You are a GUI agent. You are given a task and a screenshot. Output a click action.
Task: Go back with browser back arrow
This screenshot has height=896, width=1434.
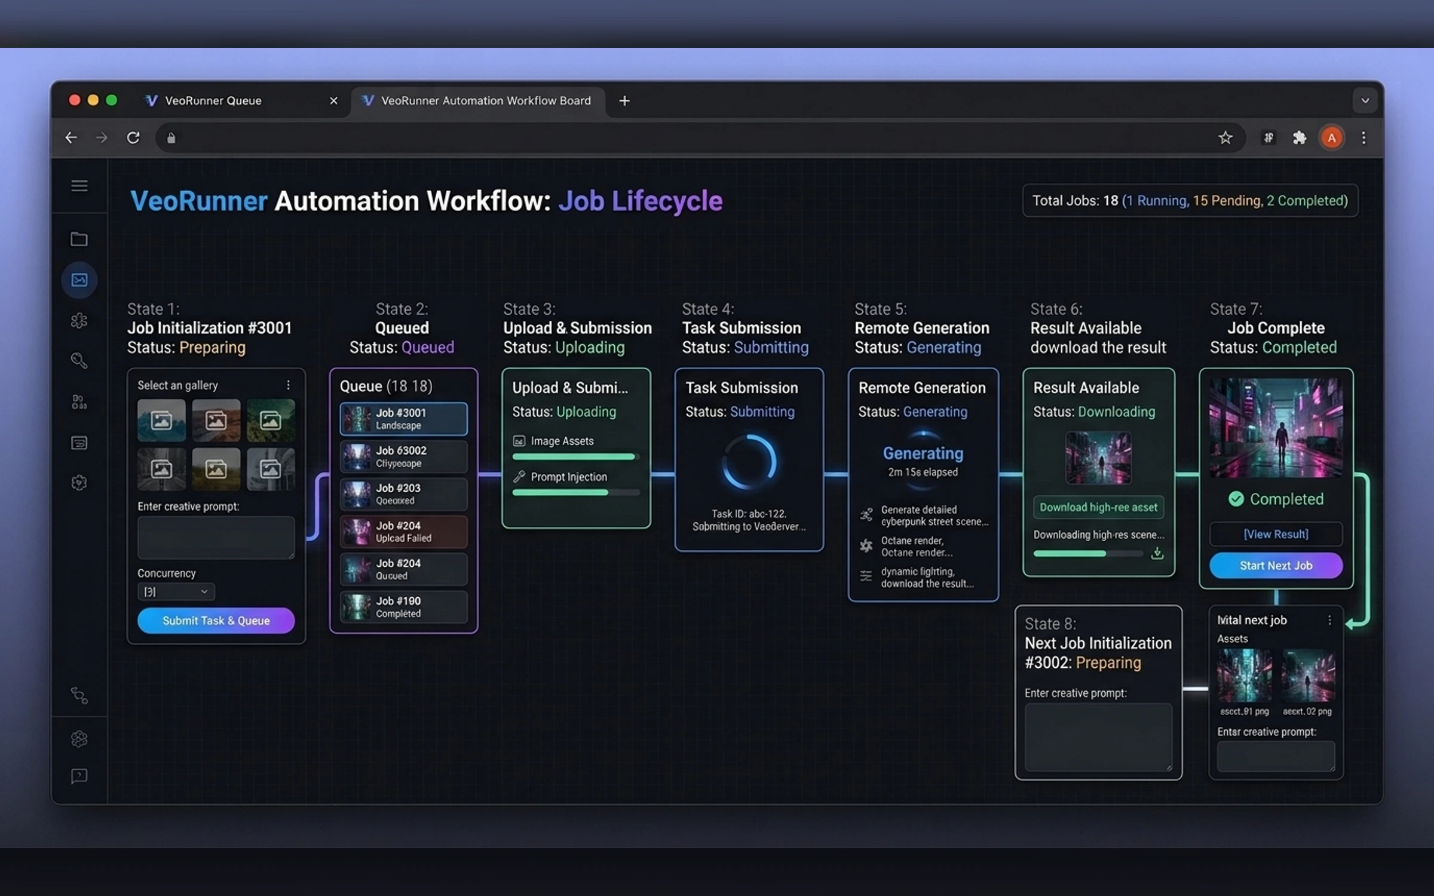[x=71, y=138]
